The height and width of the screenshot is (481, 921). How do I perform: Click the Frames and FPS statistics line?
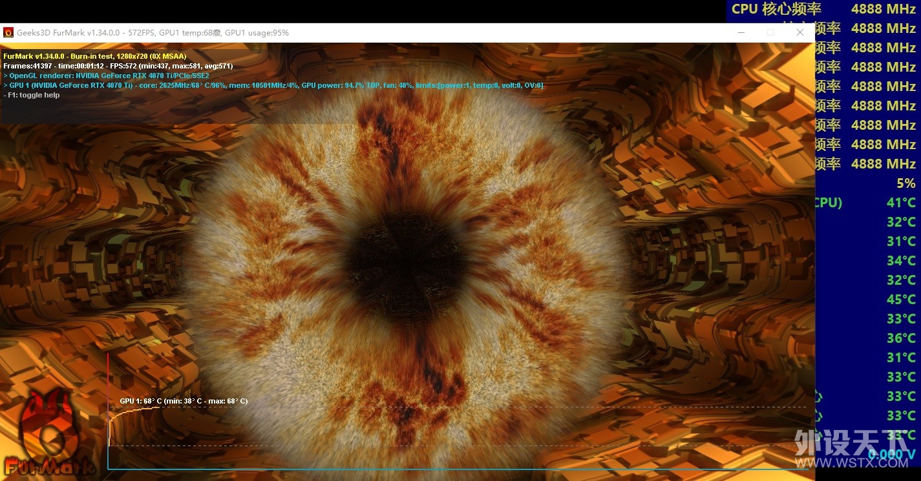tap(118, 66)
